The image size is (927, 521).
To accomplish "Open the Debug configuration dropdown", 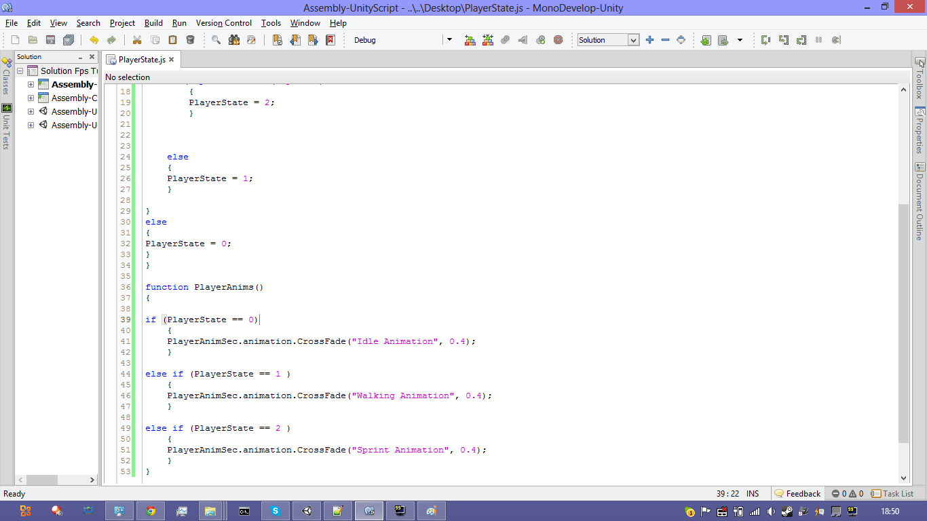I will (449, 40).
